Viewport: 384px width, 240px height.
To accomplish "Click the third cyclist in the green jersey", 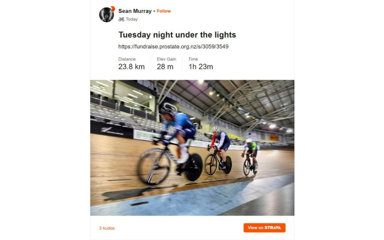I will [x=251, y=152].
